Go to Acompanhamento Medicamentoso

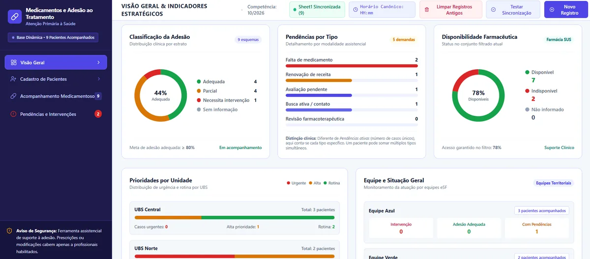[56, 96]
